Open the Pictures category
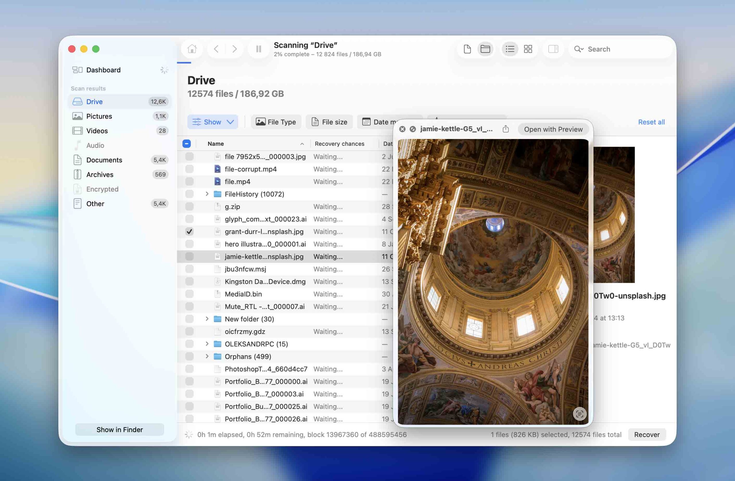The image size is (735, 481). (x=119, y=116)
